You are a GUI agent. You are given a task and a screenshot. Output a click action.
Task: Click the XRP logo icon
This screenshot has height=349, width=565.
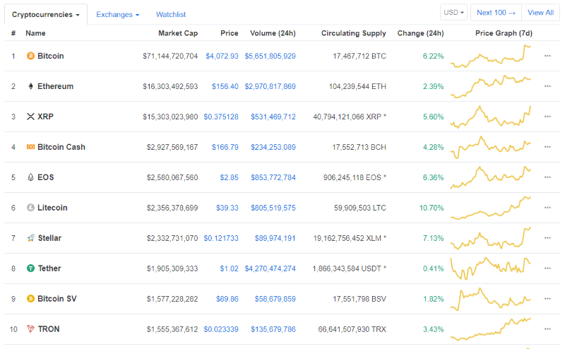coord(30,117)
